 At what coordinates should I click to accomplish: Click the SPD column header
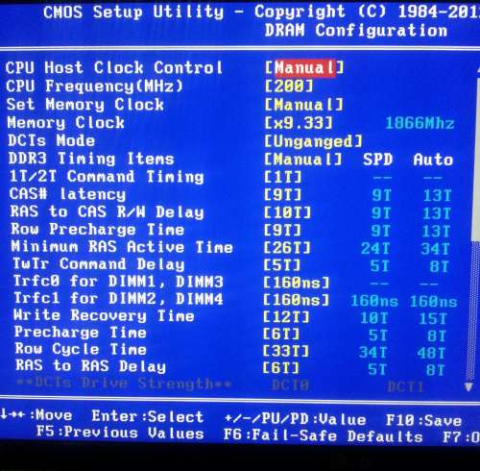(x=377, y=160)
